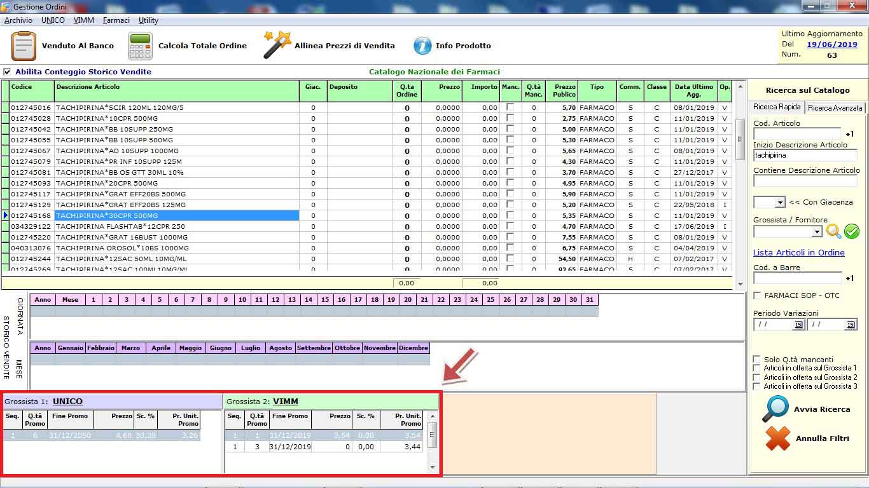Check Articoli in offerta sul Grossista 1
Screen dimensions: 869x488
coord(757,368)
